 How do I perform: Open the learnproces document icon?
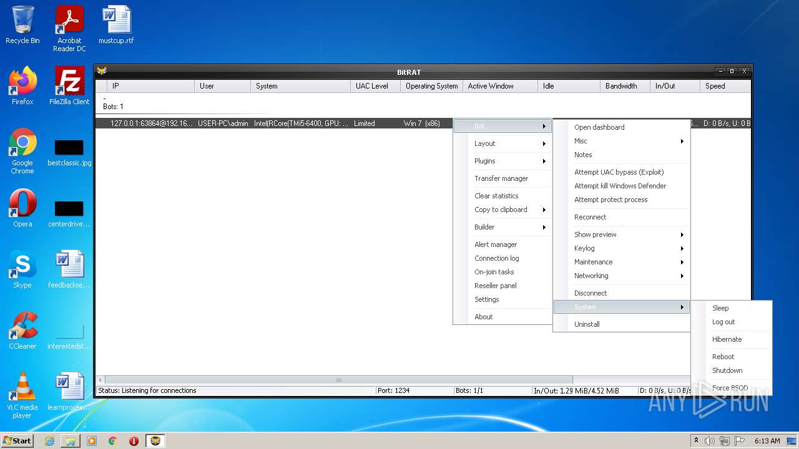coord(69,392)
